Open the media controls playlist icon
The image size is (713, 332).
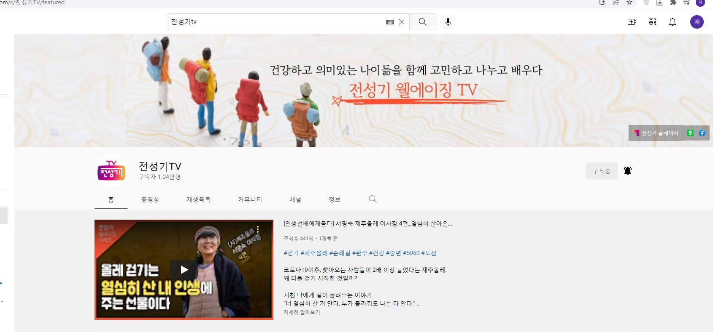pos(687,3)
